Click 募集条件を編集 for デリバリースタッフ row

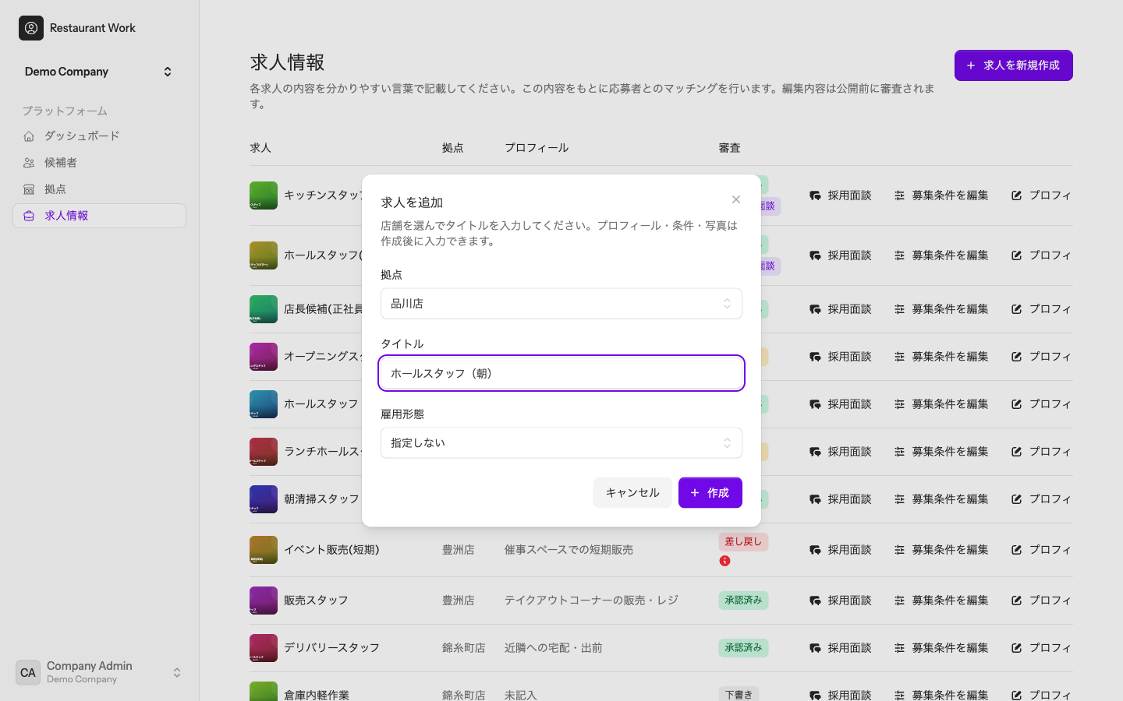click(x=941, y=648)
